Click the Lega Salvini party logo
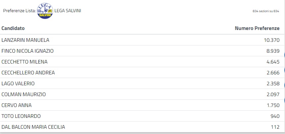Image resolution: width=285 pixels, height=134 pixels. pos(45,11)
